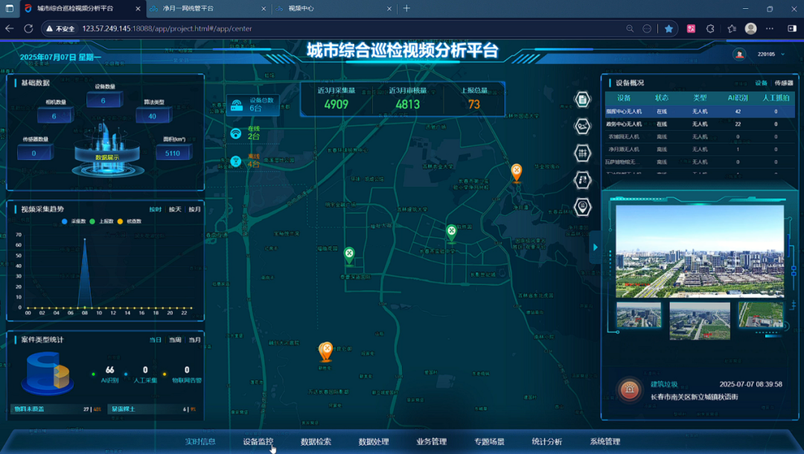Open browser settings ellipsis menu
Viewport: 804px width, 454px height.
click(770, 29)
